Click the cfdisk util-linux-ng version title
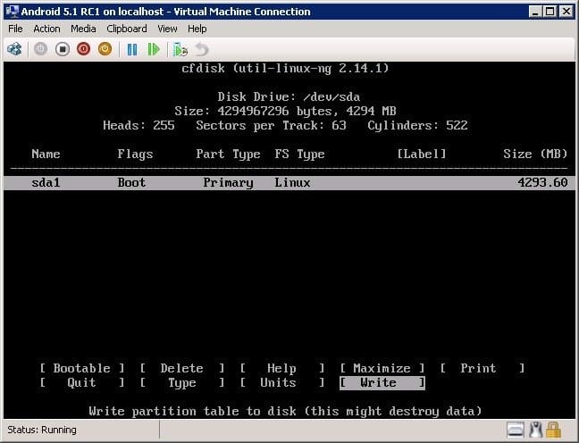 click(x=285, y=68)
